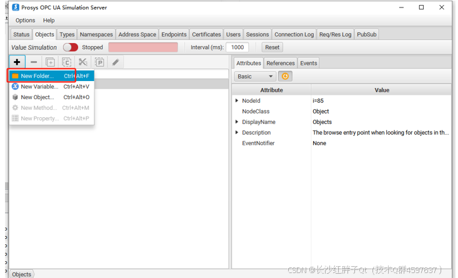This screenshot has height=278, width=458.
Task: Open the References tab
Action: [281, 63]
